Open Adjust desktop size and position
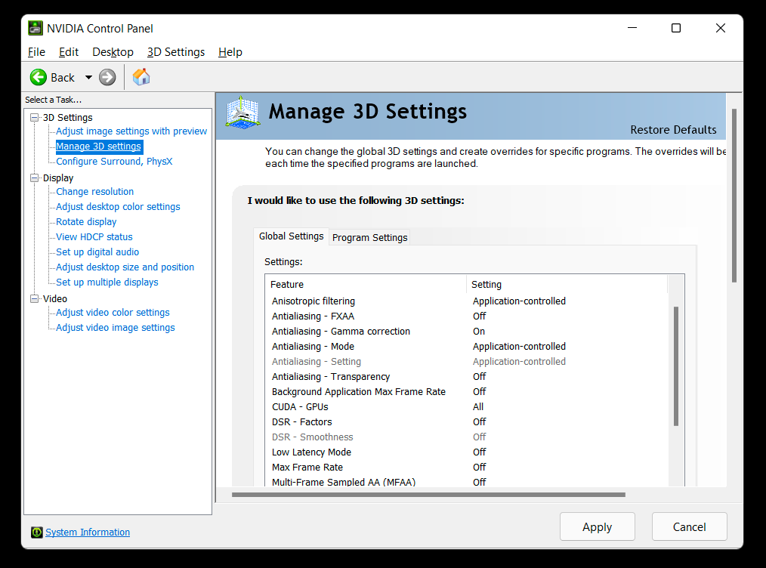This screenshot has width=766, height=568. (x=125, y=267)
